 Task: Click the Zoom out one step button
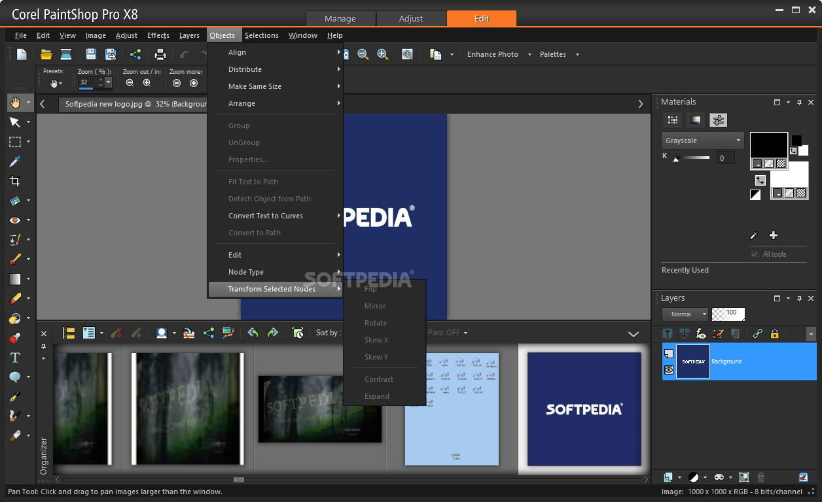(130, 82)
